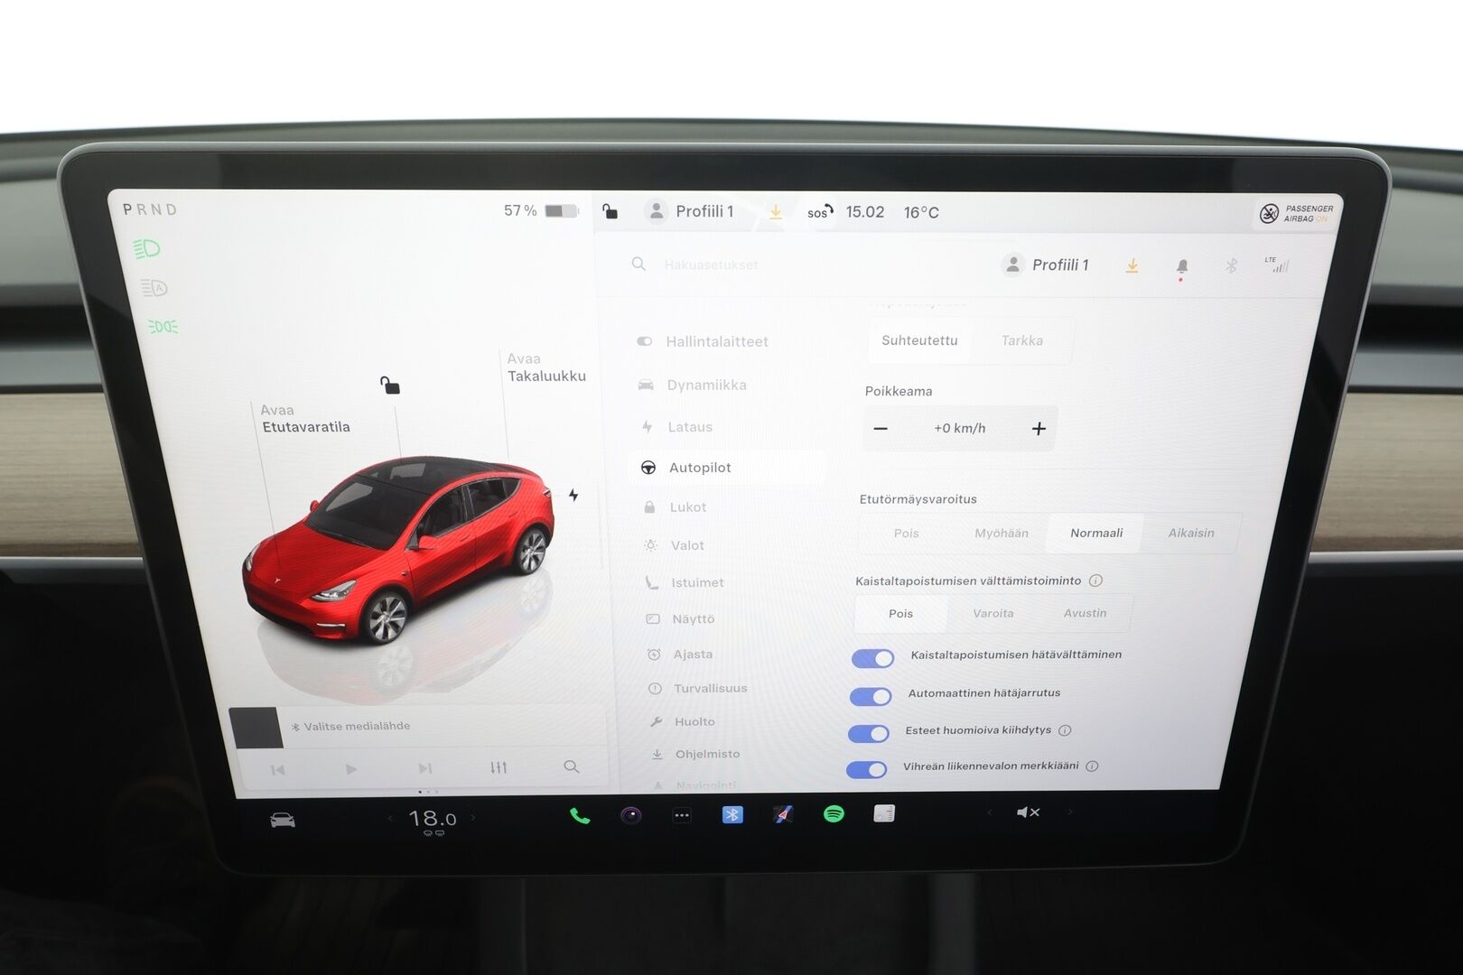This screenshot has height=975, width=1463.
Task: Tap the media play button
Action: pyautogui.click(x=350, y=769)
